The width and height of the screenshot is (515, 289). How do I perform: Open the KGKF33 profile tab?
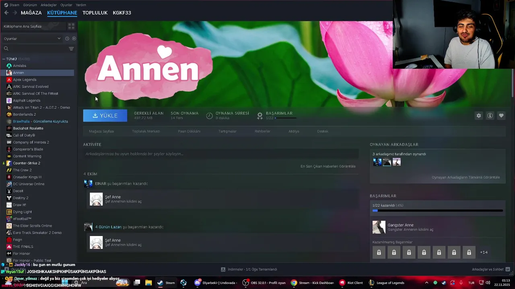[122, 13]
